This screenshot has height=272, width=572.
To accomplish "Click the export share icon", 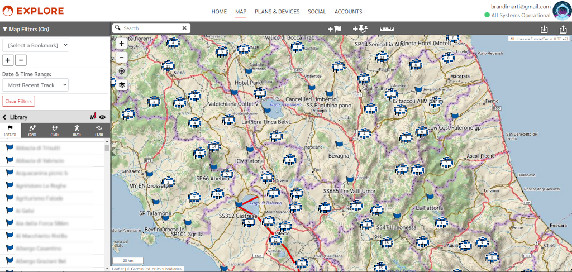I will click(563, 29).
